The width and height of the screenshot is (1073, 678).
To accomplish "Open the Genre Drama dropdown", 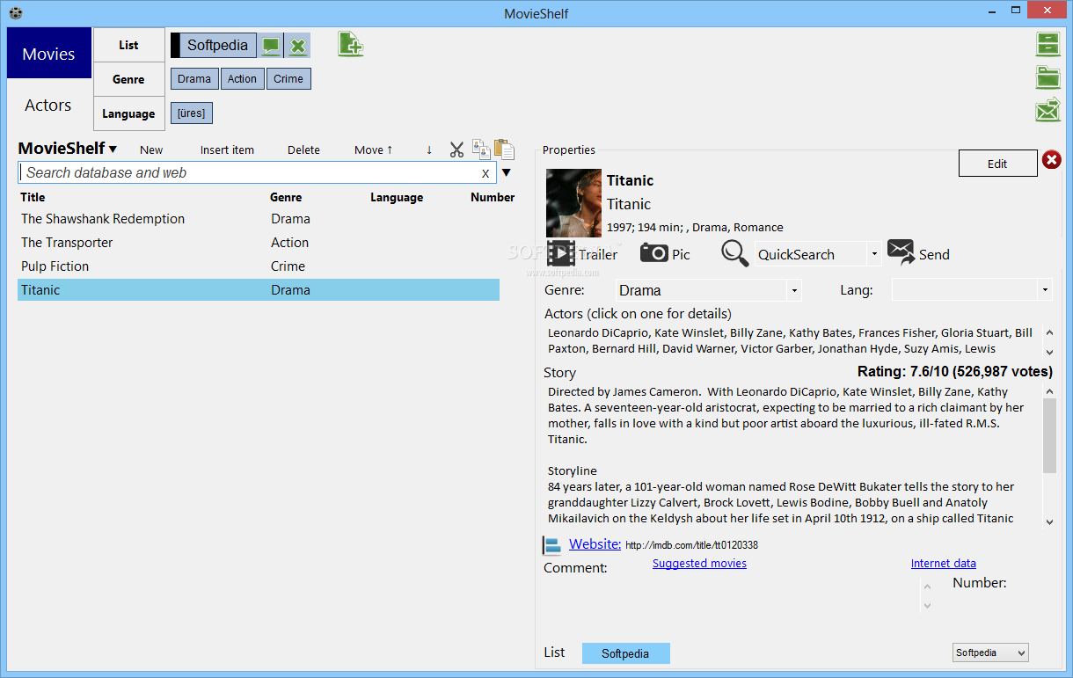I will tap(794, 290).
